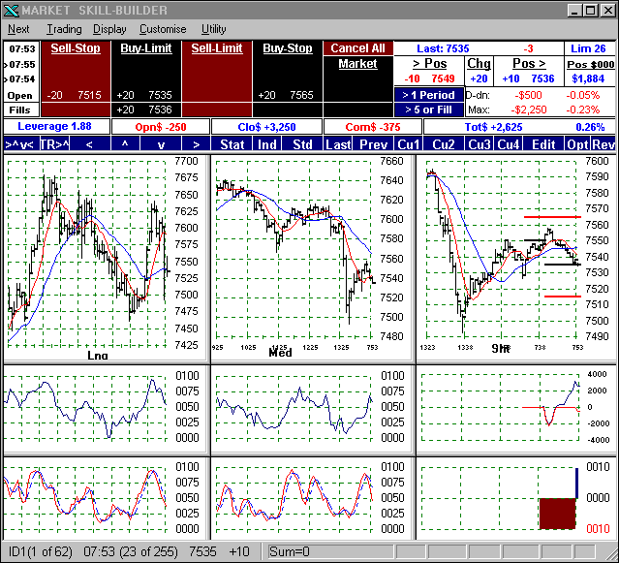The height and width of the screenshot is (563, 619).
Task: Open the Utility menu
Action: point(213,29)
